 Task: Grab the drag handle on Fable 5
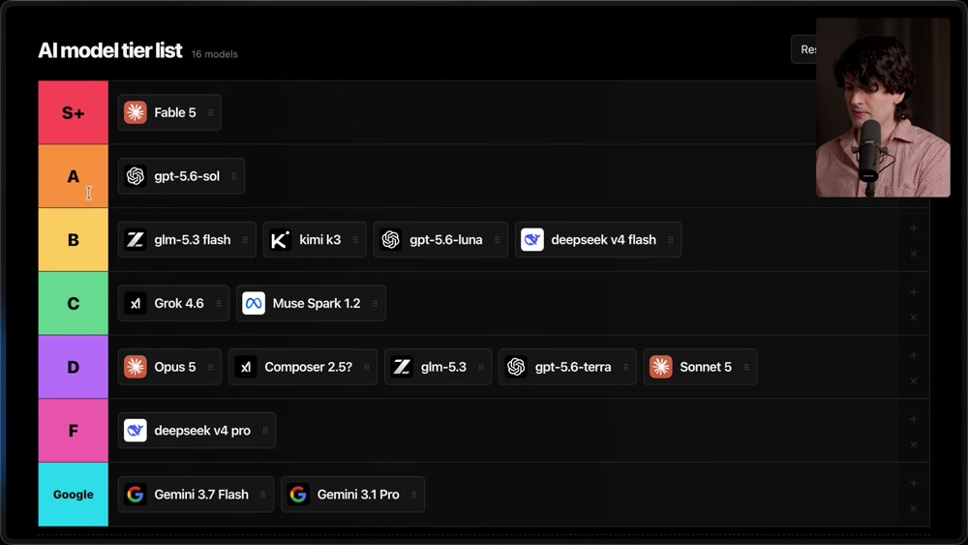tap(210, 112)
